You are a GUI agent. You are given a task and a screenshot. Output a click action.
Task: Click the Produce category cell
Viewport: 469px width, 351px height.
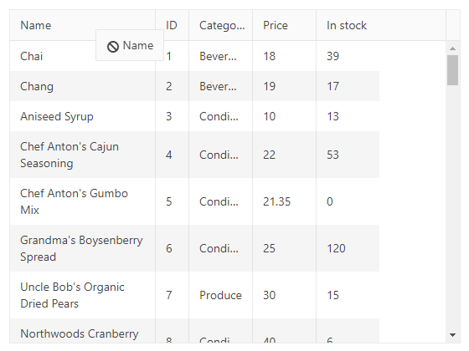[x=221, y=295]
